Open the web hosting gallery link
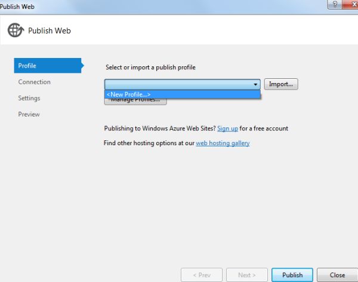 pyautogui.click(x=223, y=143)
